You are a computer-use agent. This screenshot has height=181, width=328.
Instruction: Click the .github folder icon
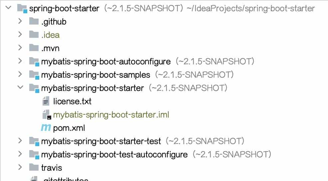[x=34, y=22]
